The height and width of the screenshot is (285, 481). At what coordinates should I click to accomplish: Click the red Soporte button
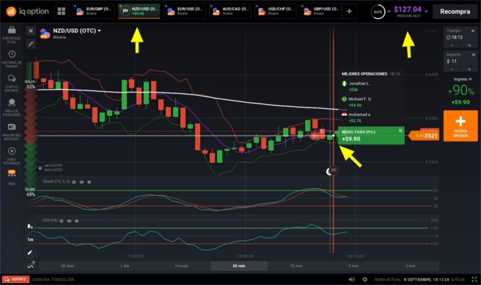tap(16, 280)
